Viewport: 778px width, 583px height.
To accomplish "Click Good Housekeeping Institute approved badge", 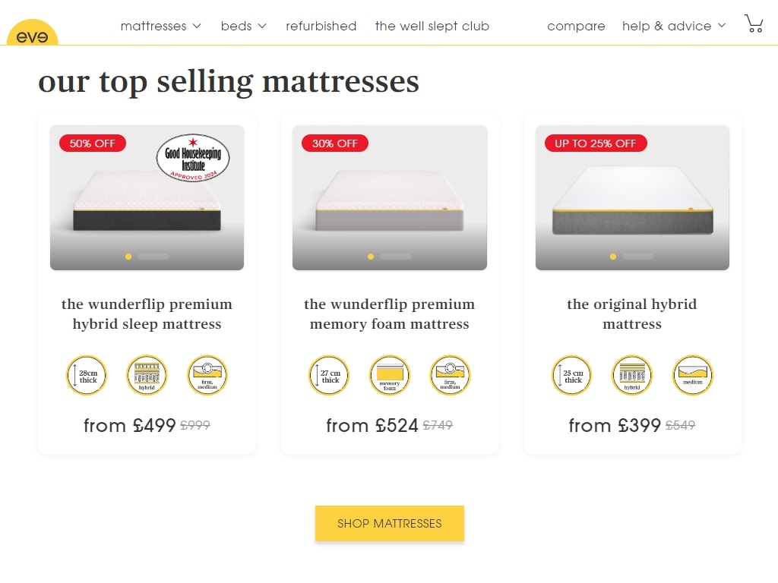I will point(193,158).
